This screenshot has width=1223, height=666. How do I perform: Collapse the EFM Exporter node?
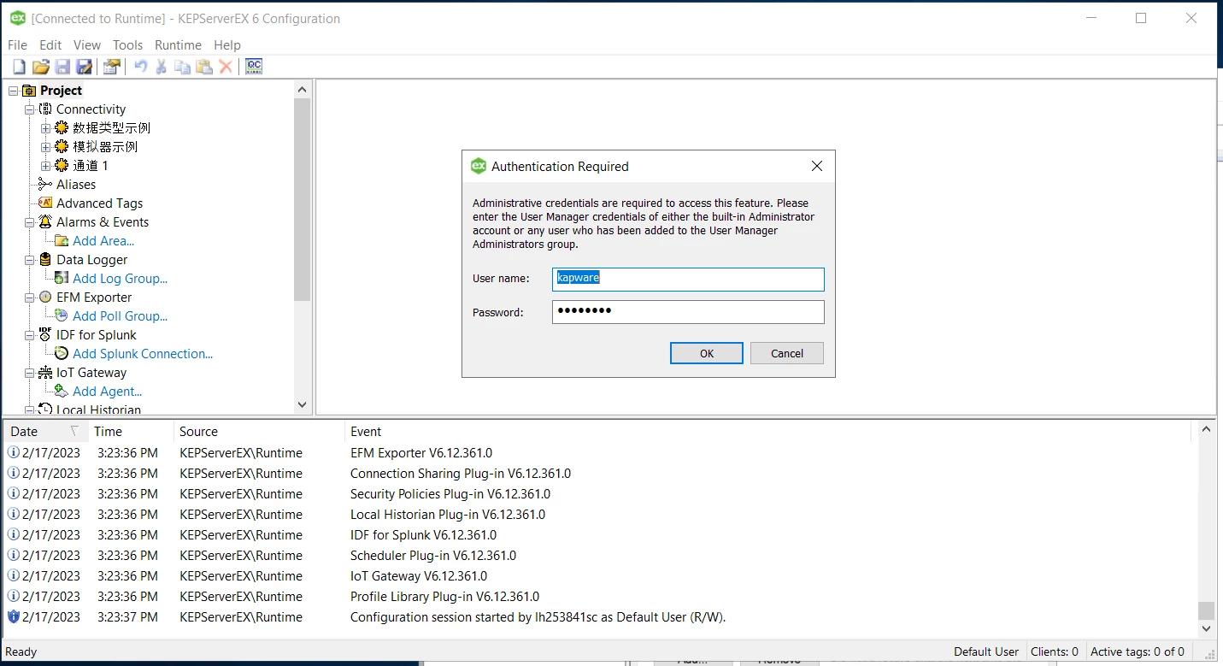point(29,298)
